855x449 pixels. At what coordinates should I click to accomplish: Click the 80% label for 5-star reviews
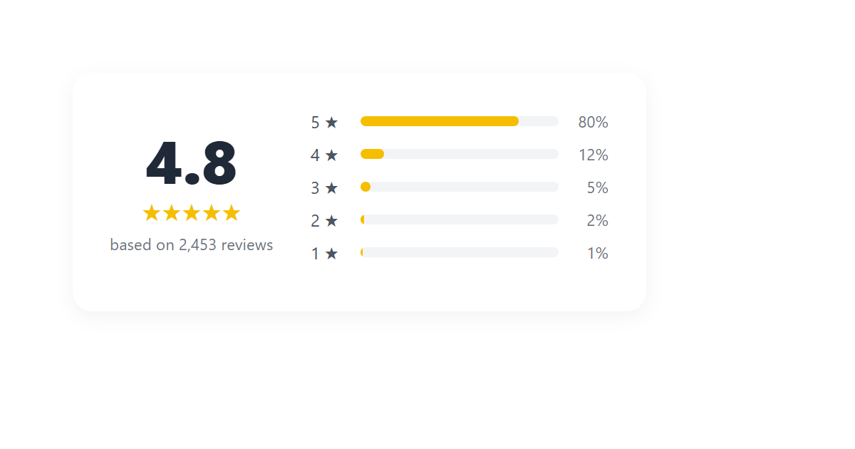pos(594,122)
